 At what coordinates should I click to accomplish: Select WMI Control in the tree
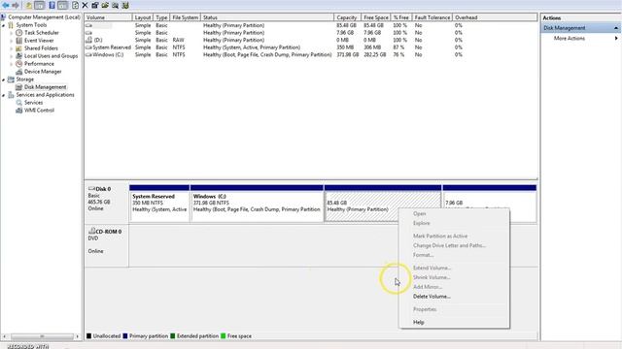click(39, 111)
